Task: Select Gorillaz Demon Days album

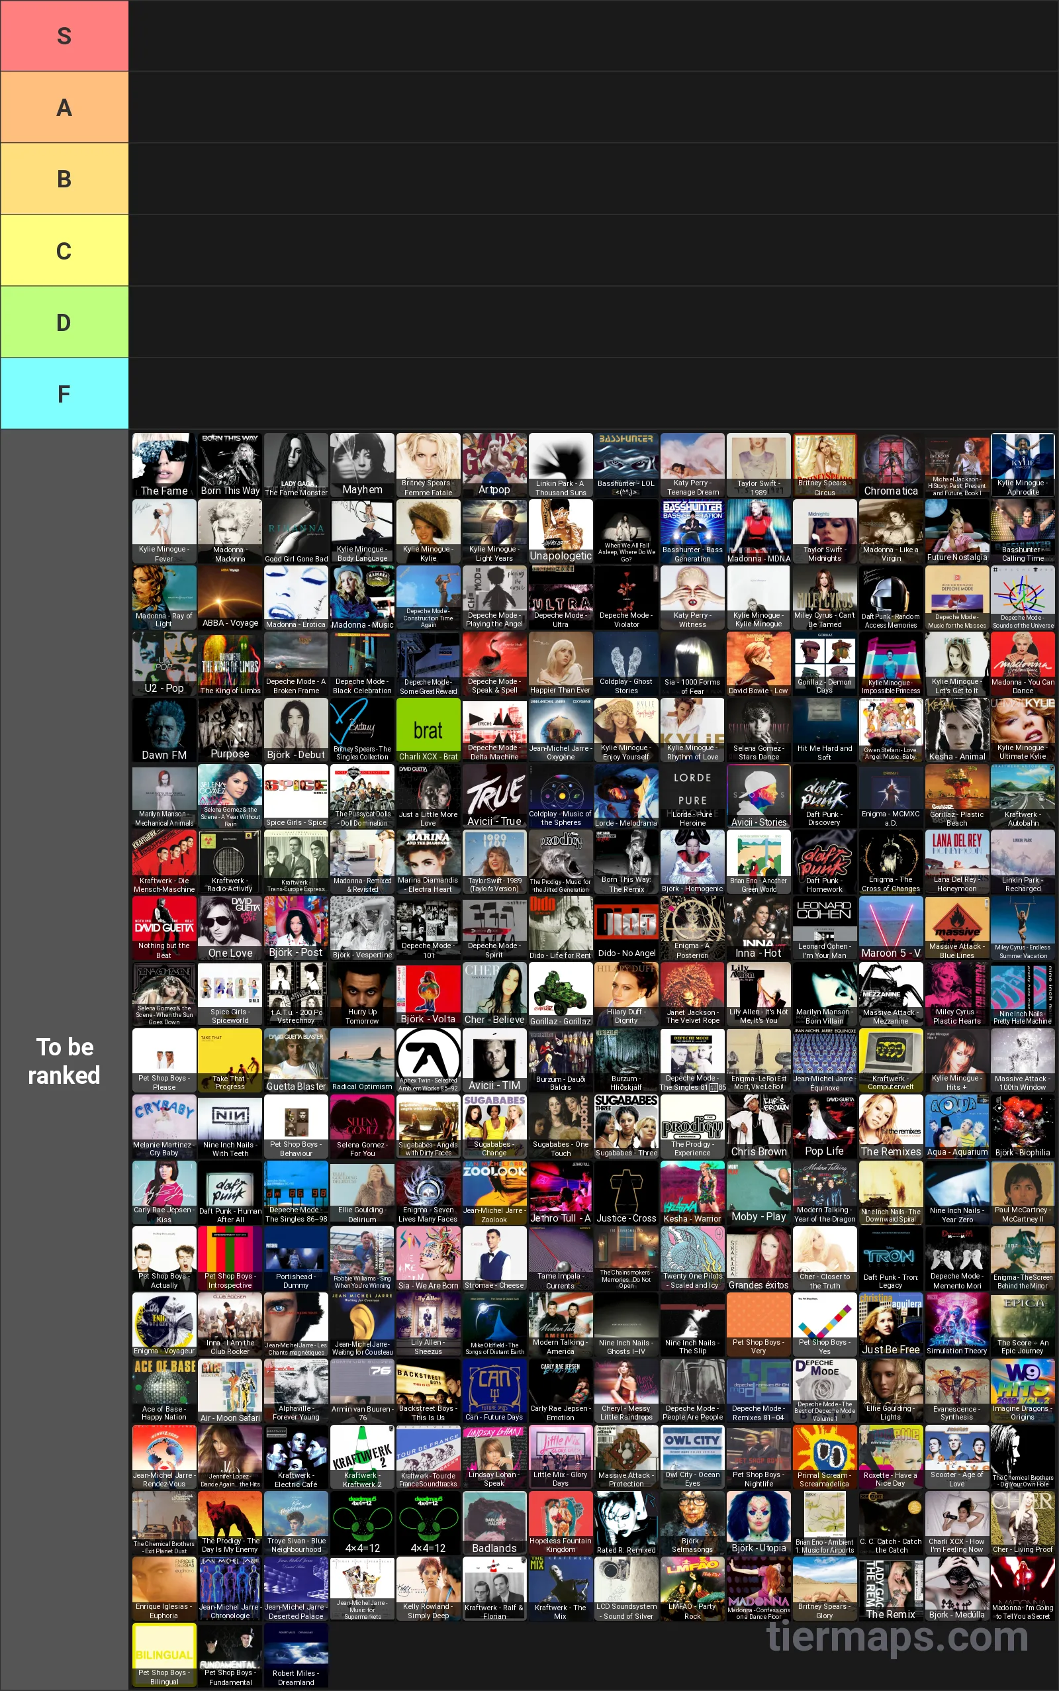Action: [825, 663]
